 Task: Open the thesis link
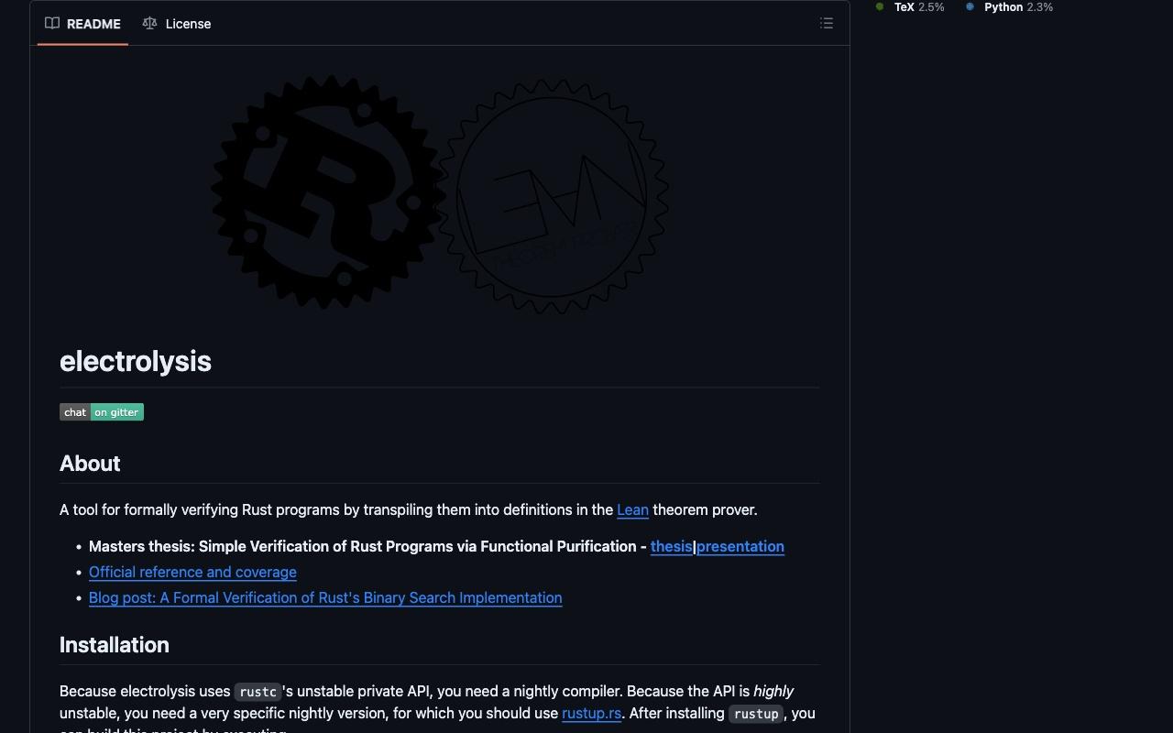coord(671,547)
